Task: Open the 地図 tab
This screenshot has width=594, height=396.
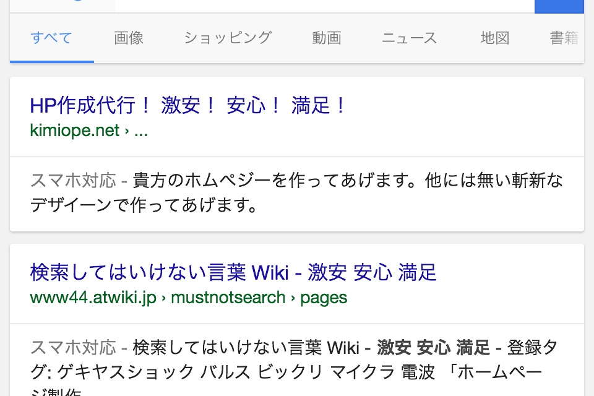Action: coord(495,38)
